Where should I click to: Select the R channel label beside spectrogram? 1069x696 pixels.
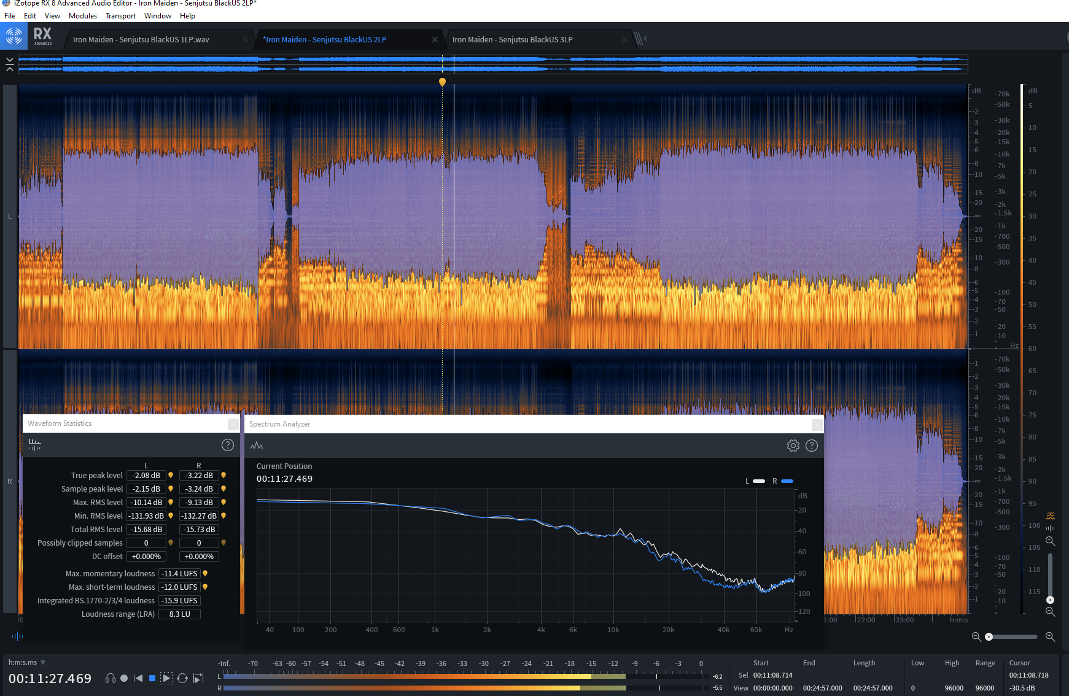click(10, 481)
